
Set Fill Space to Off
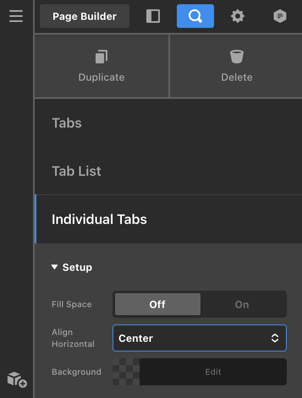[x=157, y=304]
